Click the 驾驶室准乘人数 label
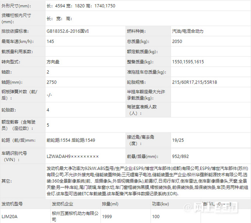This screenshot has width=251, height=223. 142,110
